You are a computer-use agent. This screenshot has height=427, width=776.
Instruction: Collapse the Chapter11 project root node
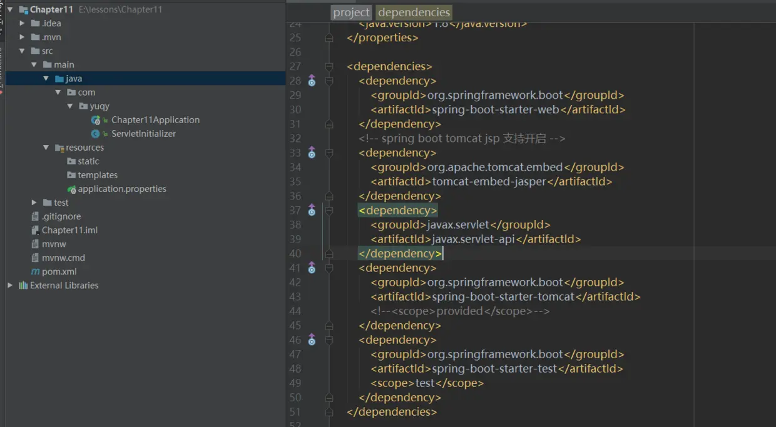[10, 9]
